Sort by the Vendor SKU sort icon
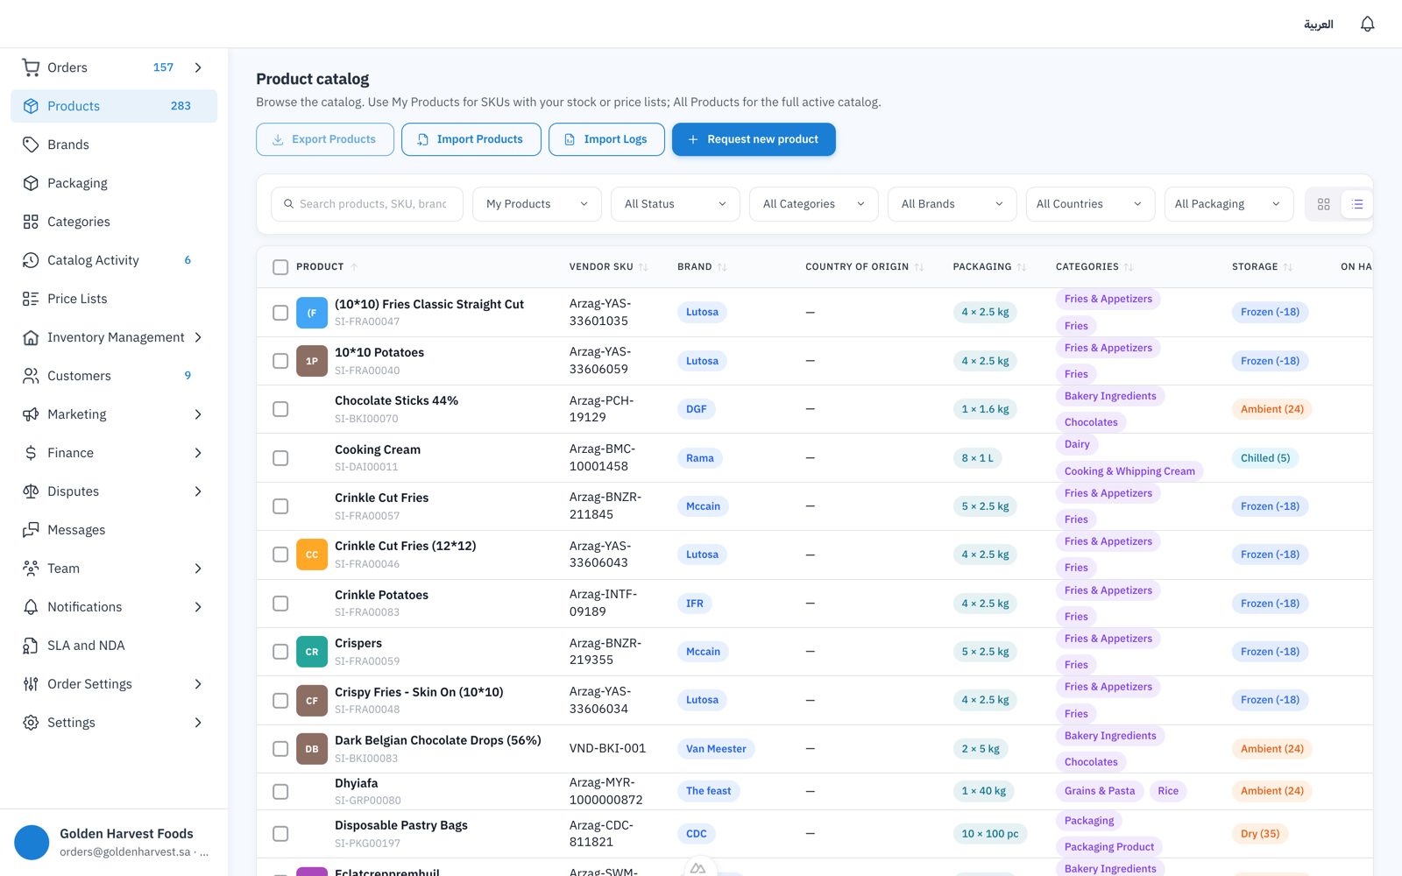The height and width of the screenshot is (876, 1402). coord(643,267)
